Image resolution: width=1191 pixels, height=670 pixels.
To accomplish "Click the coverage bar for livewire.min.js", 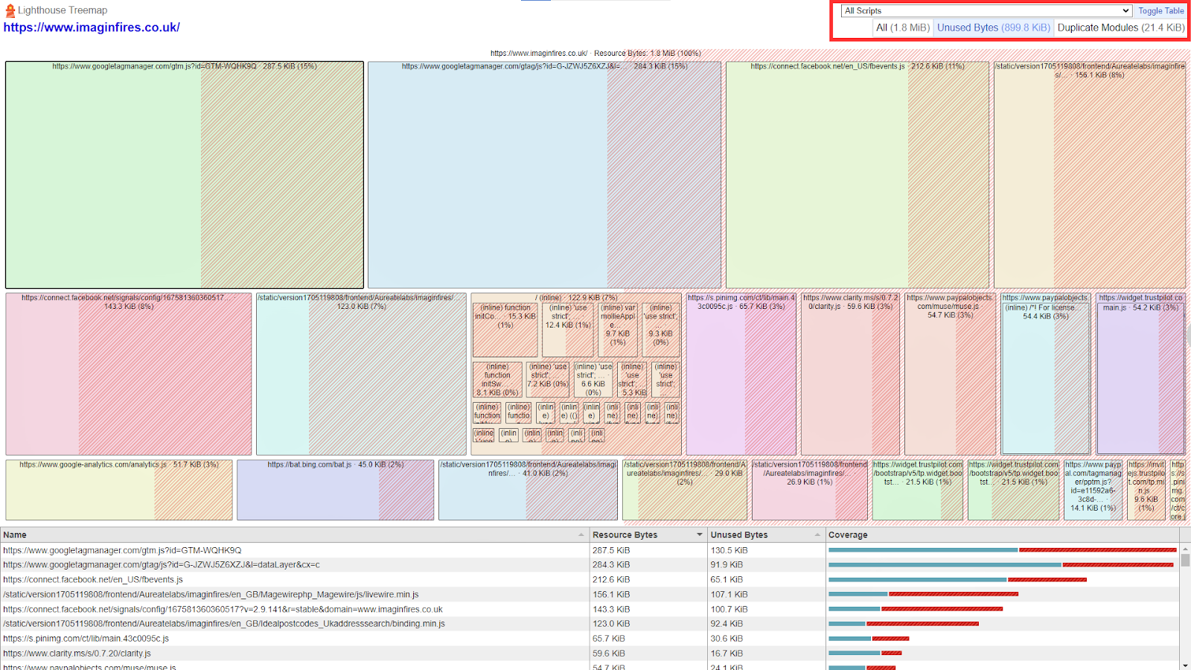I will click(923, 594).
